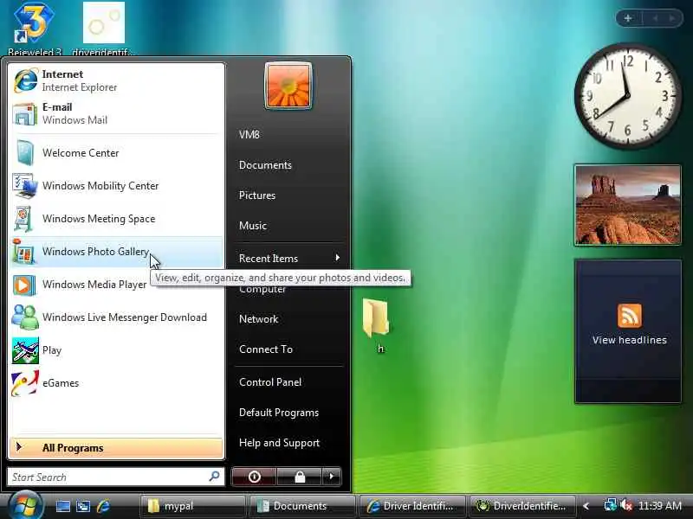Expand All Programs list
Viewport: 693px width, 519px height.
click(x=116, y=448)
